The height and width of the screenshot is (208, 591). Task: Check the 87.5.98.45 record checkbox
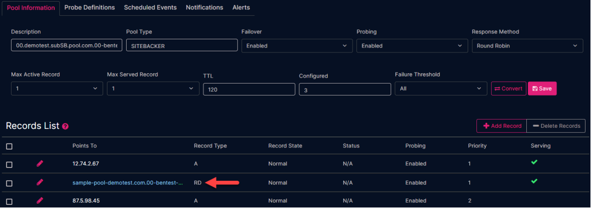tap(9, 201)
